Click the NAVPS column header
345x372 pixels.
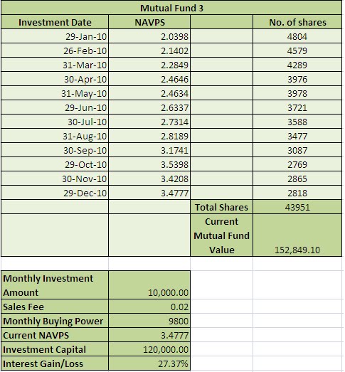(149, 22)
